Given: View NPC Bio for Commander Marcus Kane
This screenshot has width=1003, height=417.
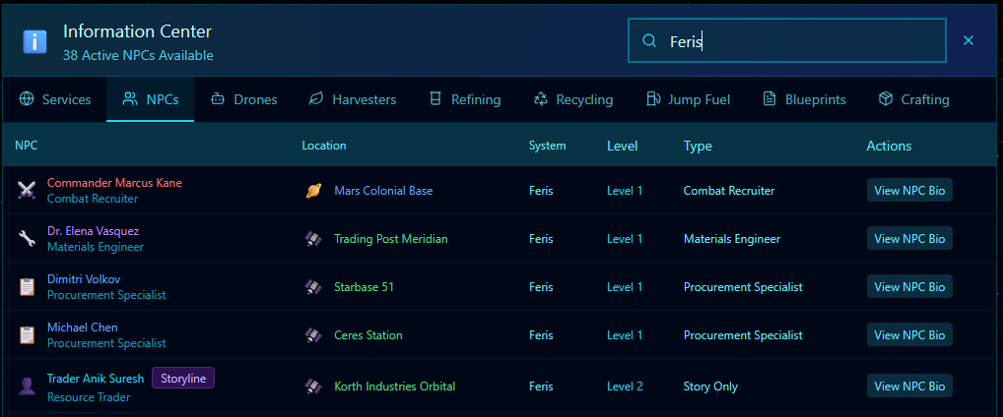Looking at the screenshot, I should 909,191.
